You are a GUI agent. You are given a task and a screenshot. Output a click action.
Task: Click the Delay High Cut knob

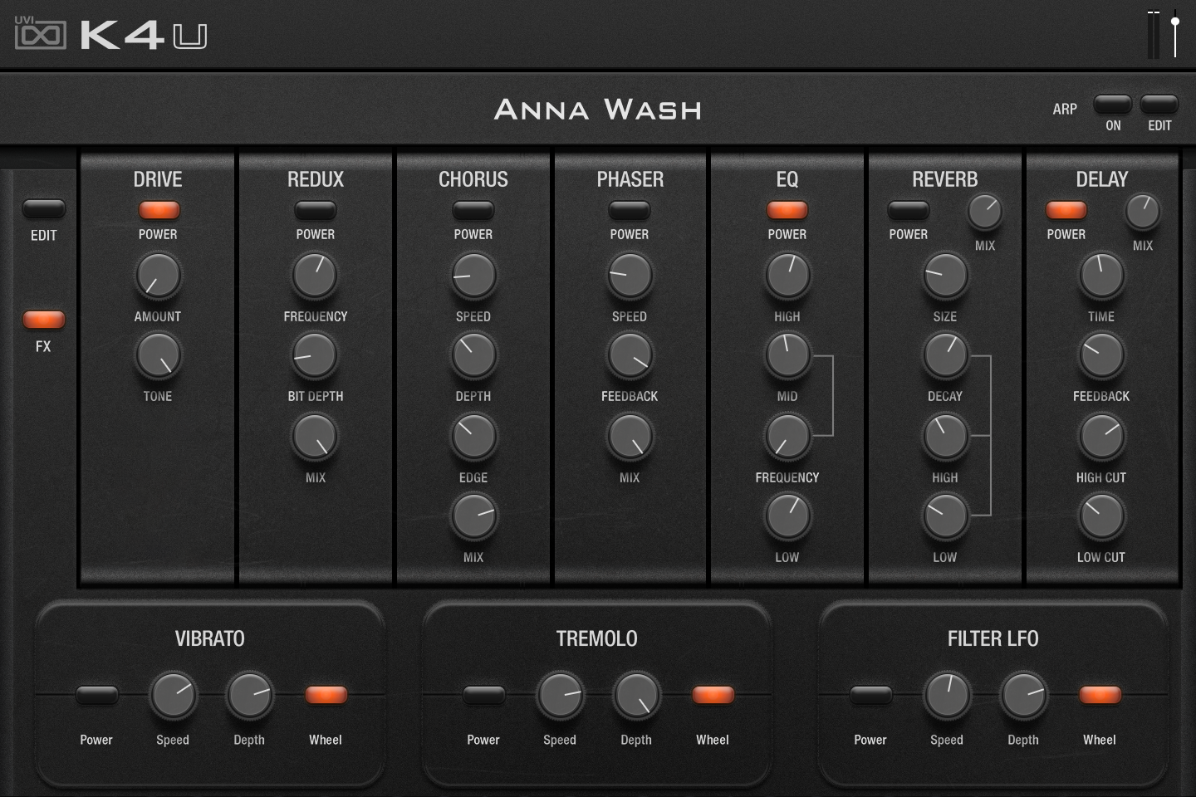click(1101, 436)
